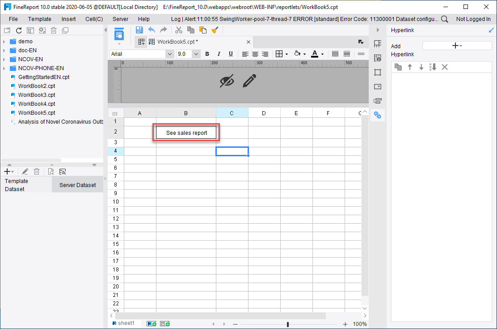
Task: Click the format painter icon
Action: (215, 29)
